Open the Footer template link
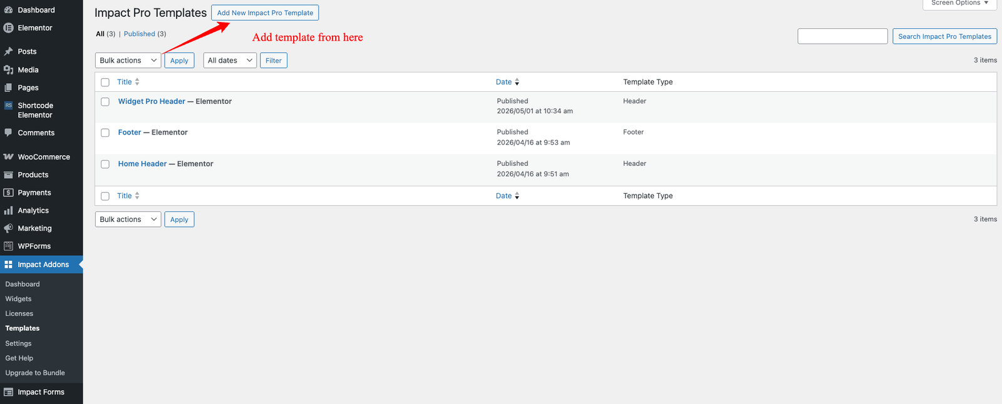Viewport: 1002px width, 404px height. pyautogui.click(x=130, y=133)
